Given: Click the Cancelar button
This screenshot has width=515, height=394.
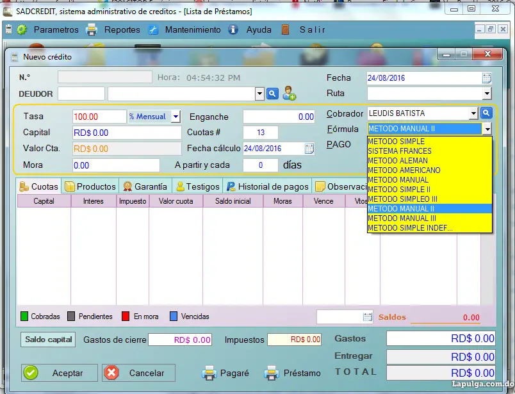Looking at the screenshot, I should click(138, 373).
